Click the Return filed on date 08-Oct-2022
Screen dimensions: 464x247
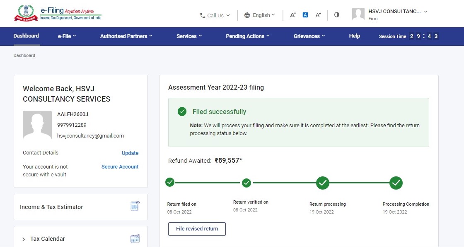[x=179, y=212]
